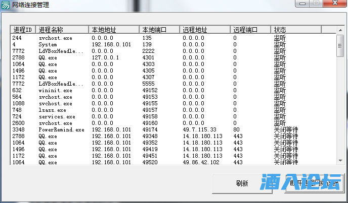Image resolution: width=348 pixels, height=203 pixels.
Task: Select the services.exe row
Action: click(x=173, y=116)
